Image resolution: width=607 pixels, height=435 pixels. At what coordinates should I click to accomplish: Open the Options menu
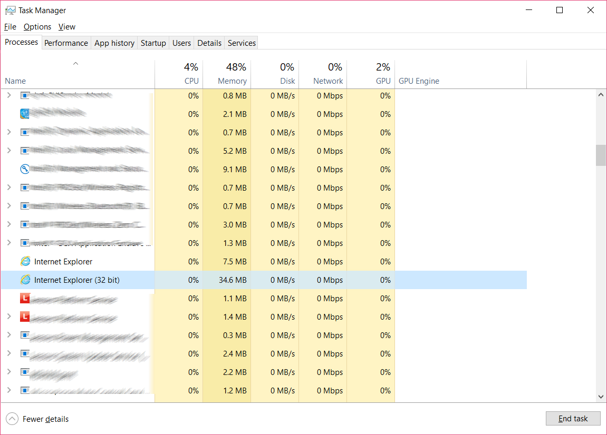point(37,26)
